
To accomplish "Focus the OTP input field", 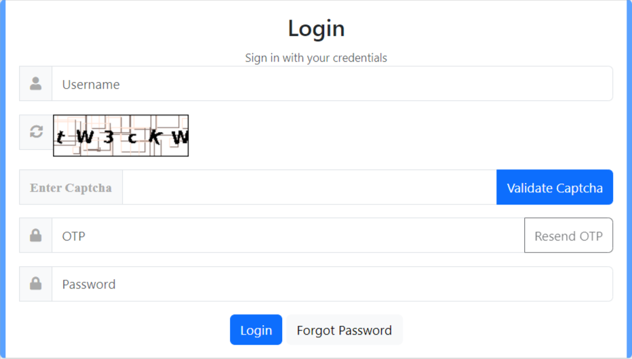I will 288,236.
